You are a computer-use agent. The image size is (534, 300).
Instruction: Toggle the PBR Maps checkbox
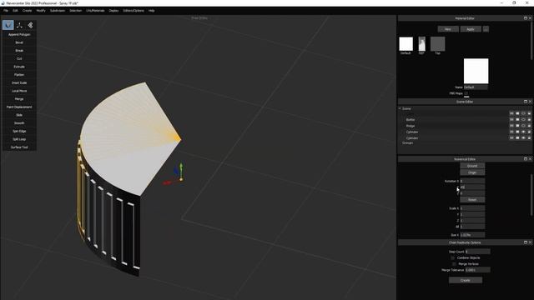point(466,93)
